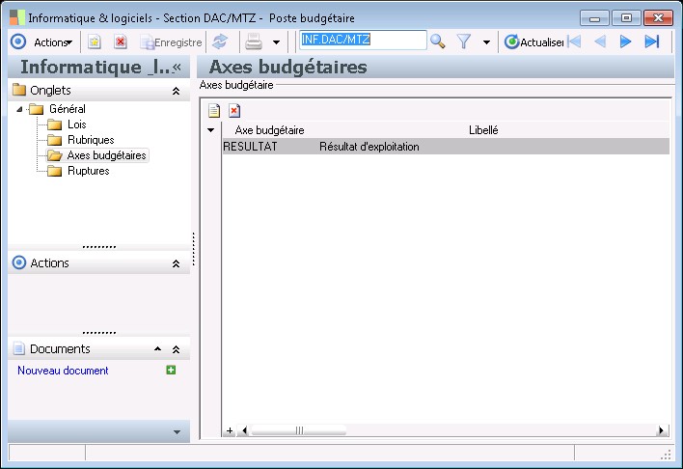Click the Libellé column header

tap(483, 130)
